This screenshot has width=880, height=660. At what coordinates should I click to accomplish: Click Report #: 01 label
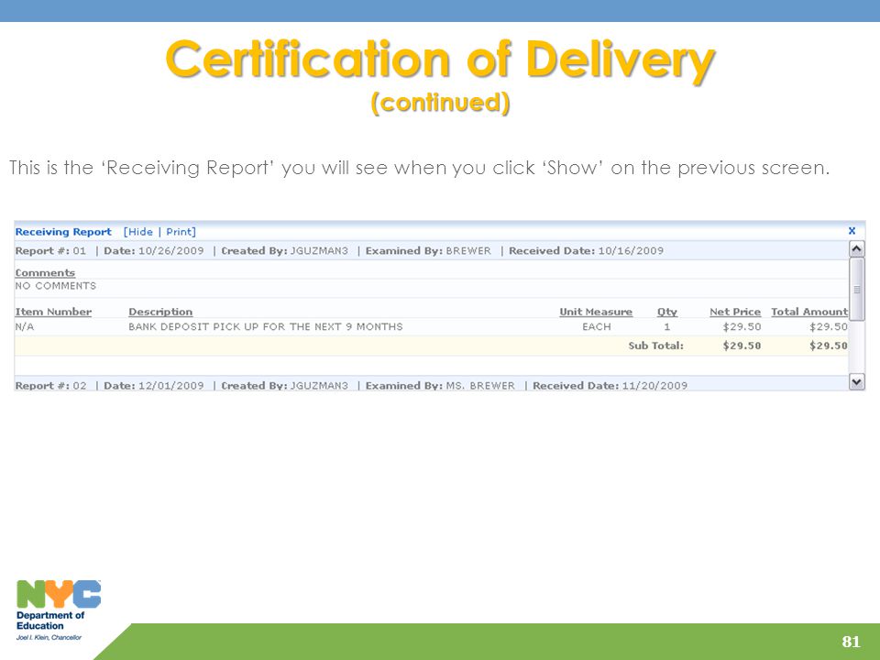point(50,251)
